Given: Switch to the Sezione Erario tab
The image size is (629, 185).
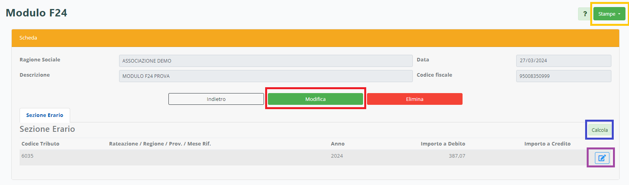Looking at the screenshot, I should point(45,115).
